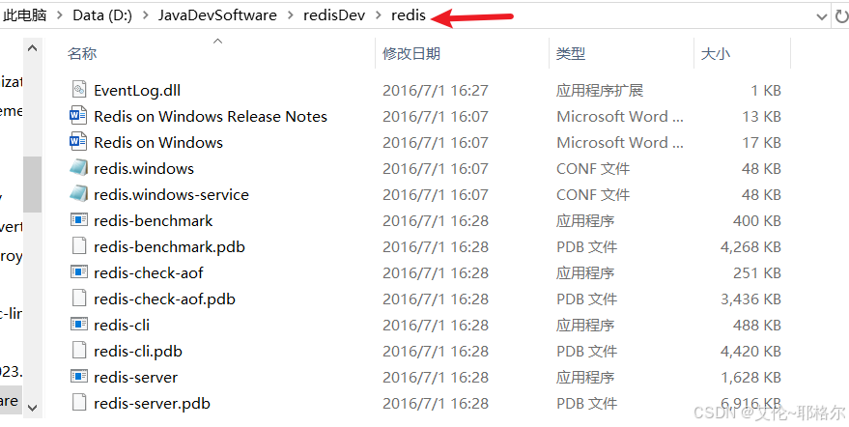Click the navigation pane scroll down arrow
849x427 pixels.
(x=32, y=407)
